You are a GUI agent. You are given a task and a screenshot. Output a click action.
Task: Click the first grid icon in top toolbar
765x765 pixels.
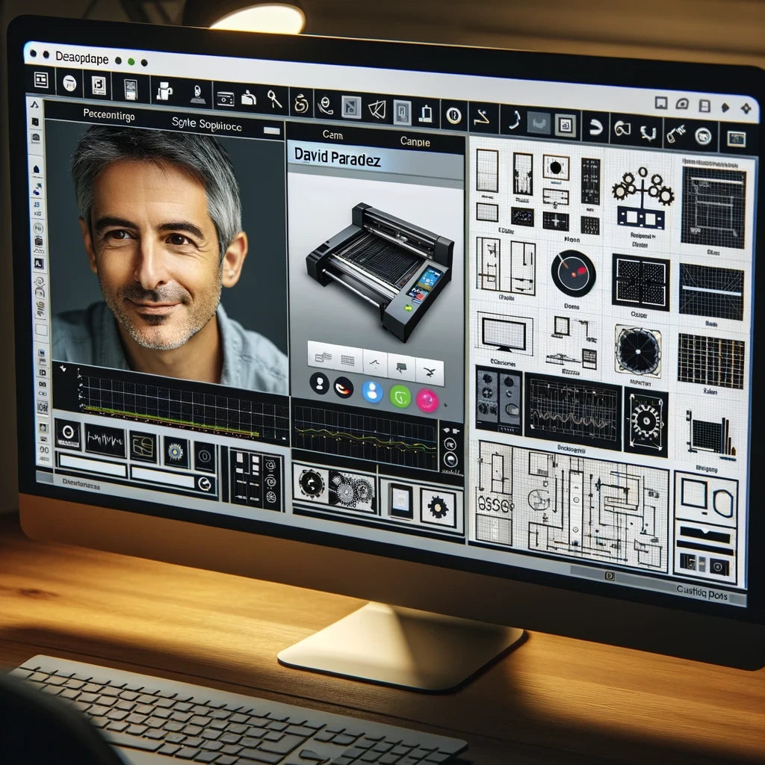pos(41,81)
